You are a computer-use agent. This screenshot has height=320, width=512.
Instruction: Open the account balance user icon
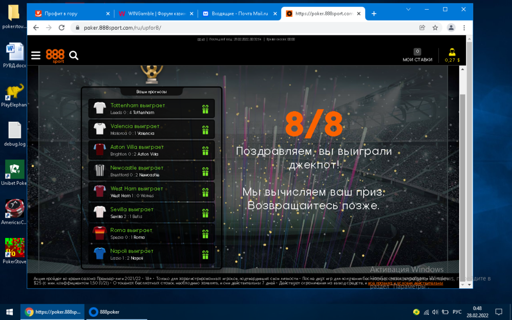coord(452,53)
